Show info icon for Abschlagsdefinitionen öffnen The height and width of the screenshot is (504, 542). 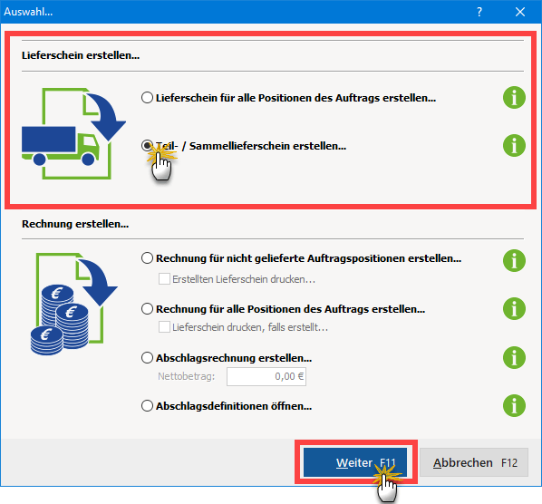514,405
